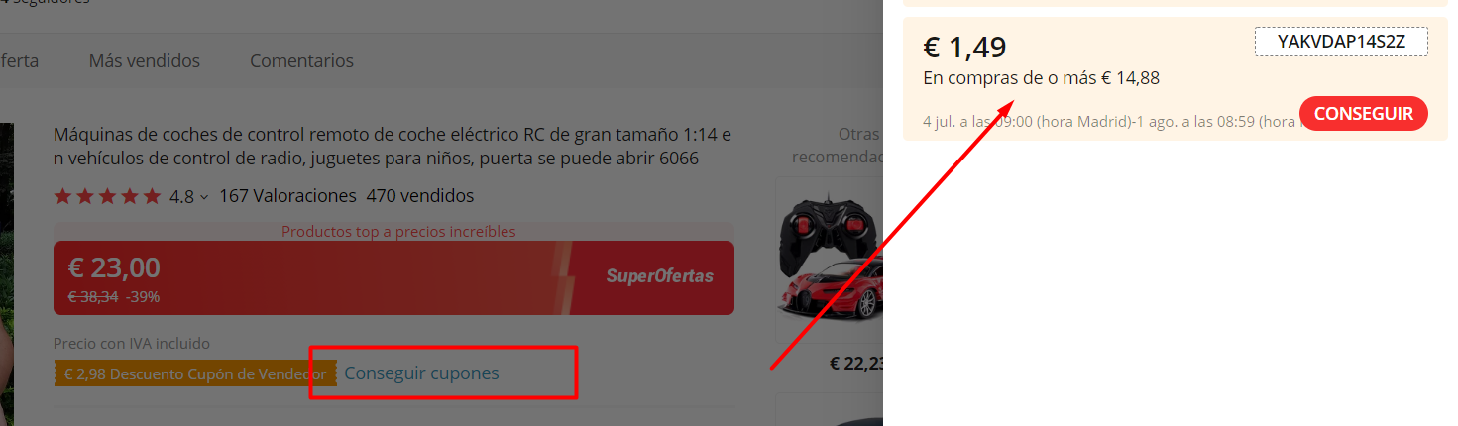Open the 167 Valoraciones link

pos(287,196)
